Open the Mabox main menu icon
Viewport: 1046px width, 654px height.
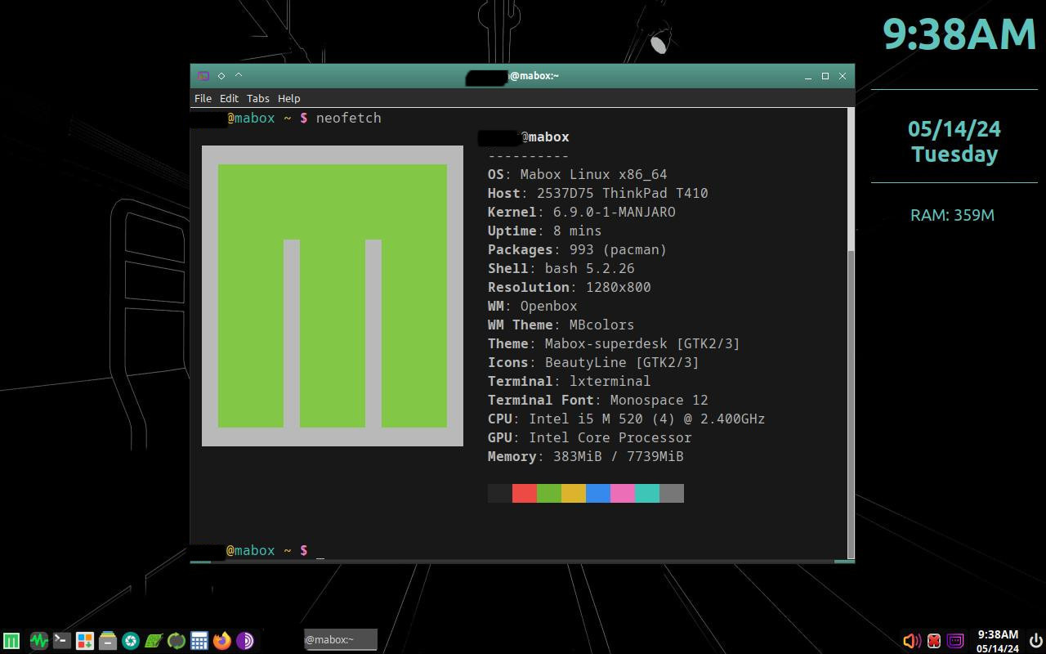tap(11, 640)
